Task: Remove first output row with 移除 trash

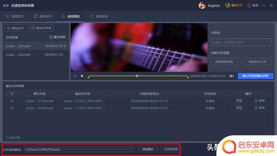Action: [x=259, y=101]
